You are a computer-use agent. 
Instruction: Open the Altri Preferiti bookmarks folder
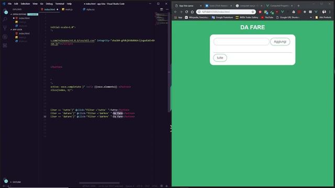[323, 17]
